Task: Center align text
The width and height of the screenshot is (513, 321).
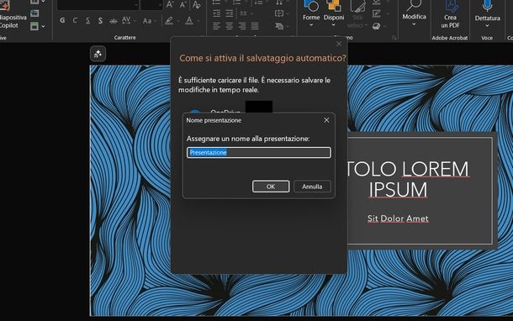Action: pyautogui.click(x=230, y=26)
